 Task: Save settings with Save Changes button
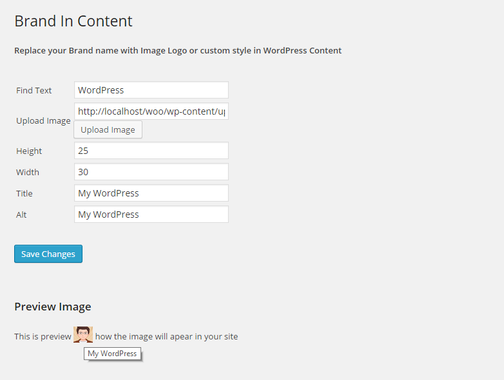pyautogui.click(x=48, y=254)
